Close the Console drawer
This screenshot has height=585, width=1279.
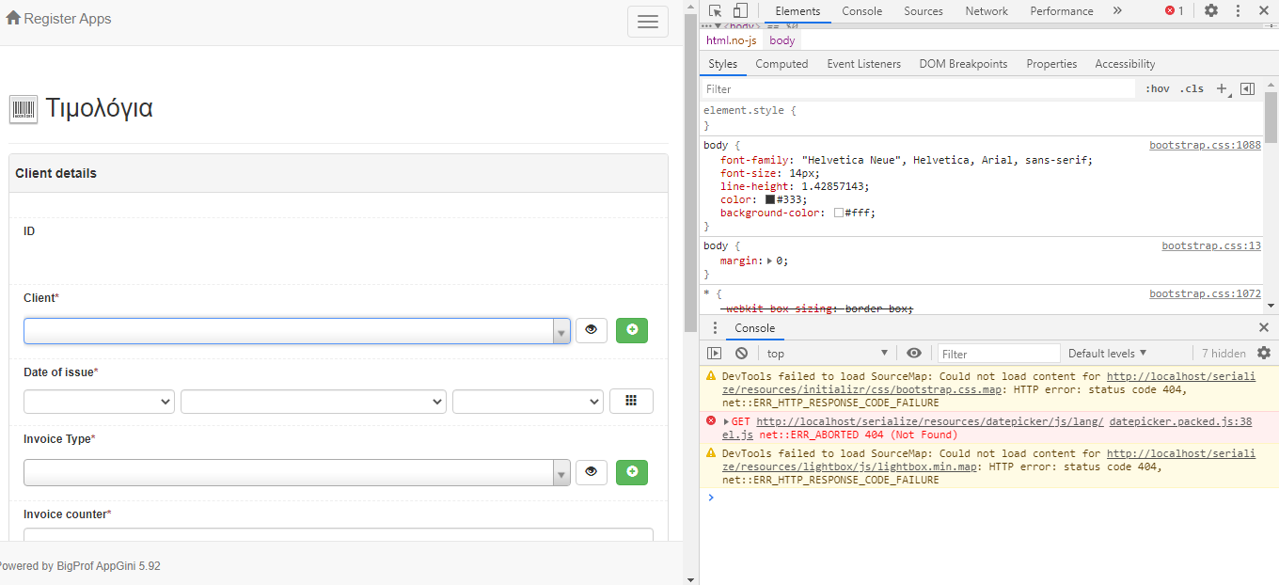point(1264,328)
